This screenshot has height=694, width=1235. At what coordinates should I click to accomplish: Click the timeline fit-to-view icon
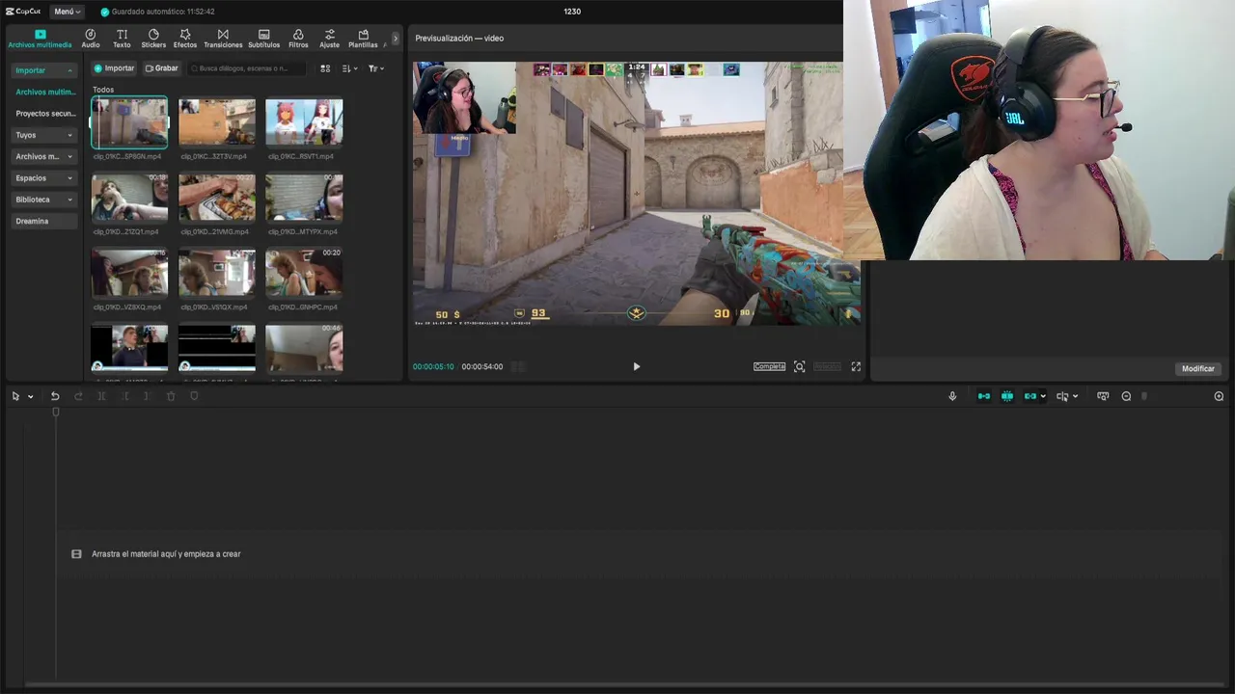pos(1103,396)
